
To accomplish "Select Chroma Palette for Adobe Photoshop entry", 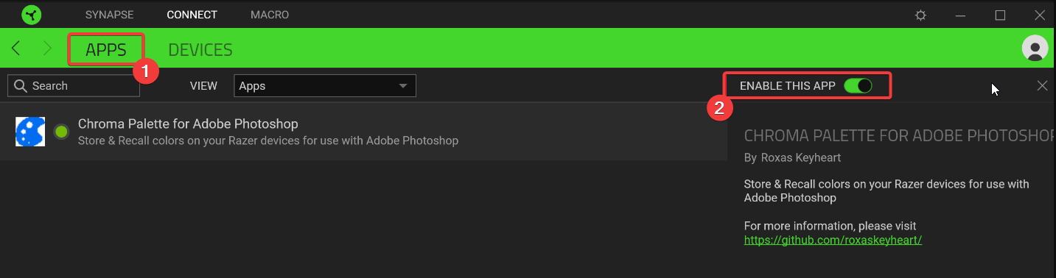I will point(364,132).
